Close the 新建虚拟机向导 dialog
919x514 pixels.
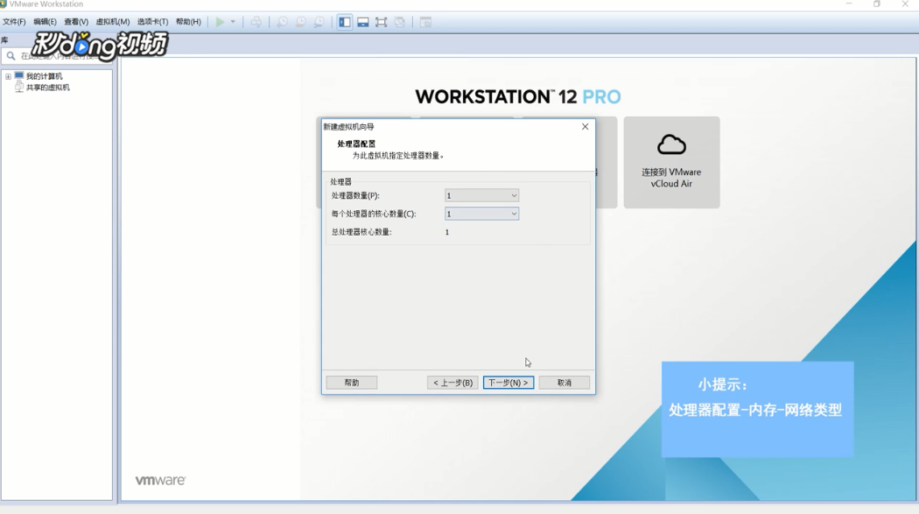585,127
